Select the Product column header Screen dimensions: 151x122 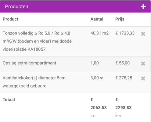10,19
